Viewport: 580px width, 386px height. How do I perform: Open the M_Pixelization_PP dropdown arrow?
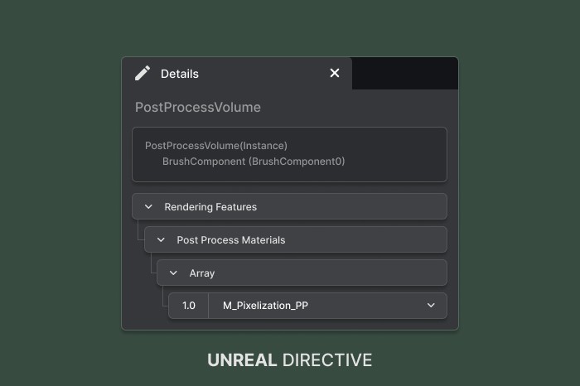point(431,306)
